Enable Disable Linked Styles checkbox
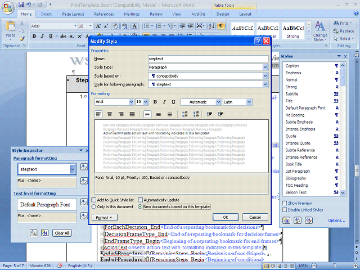360x270 pixels. coord(285,210)
